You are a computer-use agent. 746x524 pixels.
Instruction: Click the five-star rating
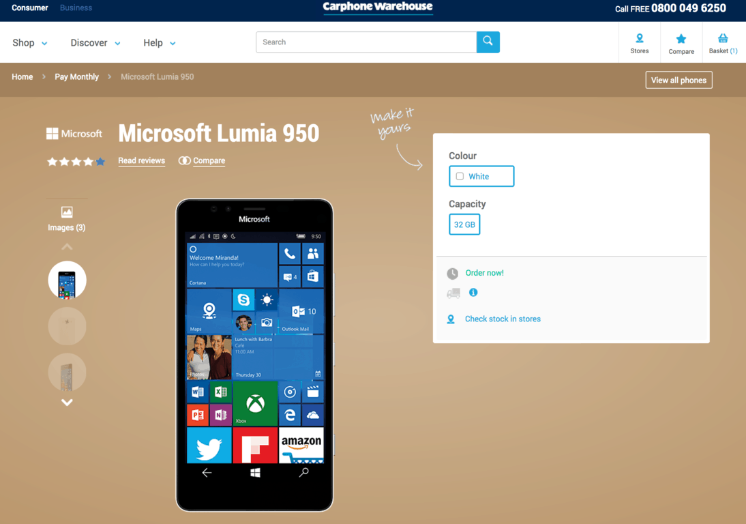pos(76,162)
